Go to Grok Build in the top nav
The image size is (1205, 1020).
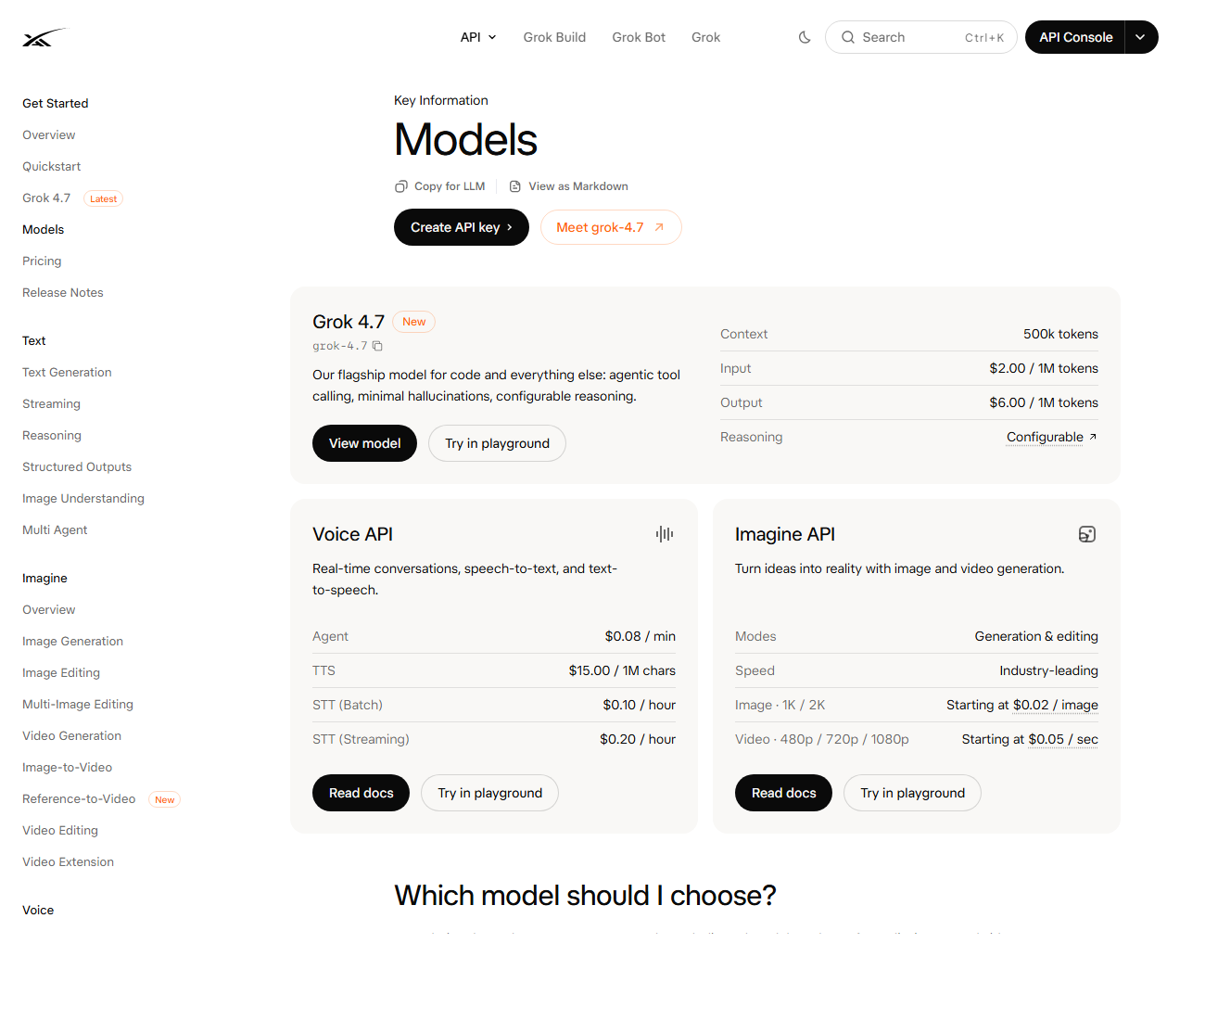pyautogui.click(x=554, y=37)
